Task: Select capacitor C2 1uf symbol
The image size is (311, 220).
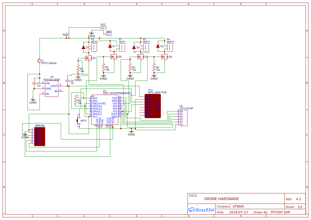Action: coord(68,81)
